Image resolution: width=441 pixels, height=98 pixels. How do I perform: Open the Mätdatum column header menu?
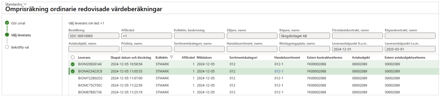pyautogui.click(x=204, y=57)
